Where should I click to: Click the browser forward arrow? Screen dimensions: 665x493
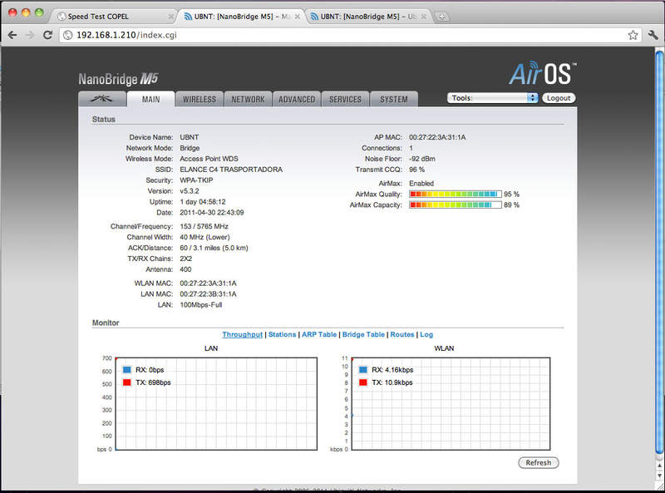[30, 35]
